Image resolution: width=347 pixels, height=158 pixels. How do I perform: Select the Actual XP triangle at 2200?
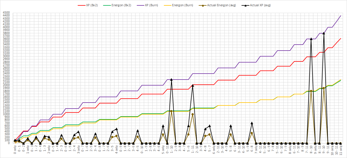(x=171, y=79)
